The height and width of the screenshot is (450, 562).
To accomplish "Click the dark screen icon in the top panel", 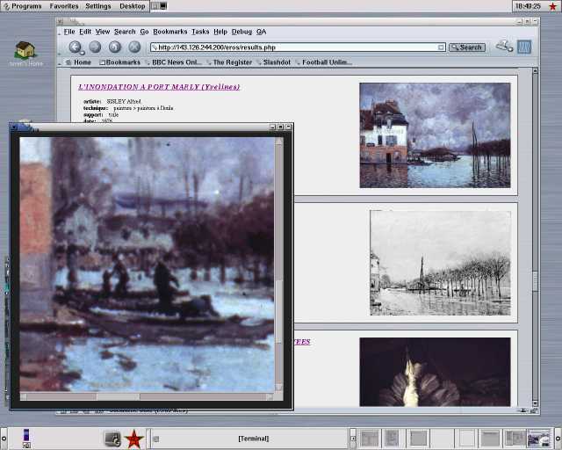I will point(162,6).
